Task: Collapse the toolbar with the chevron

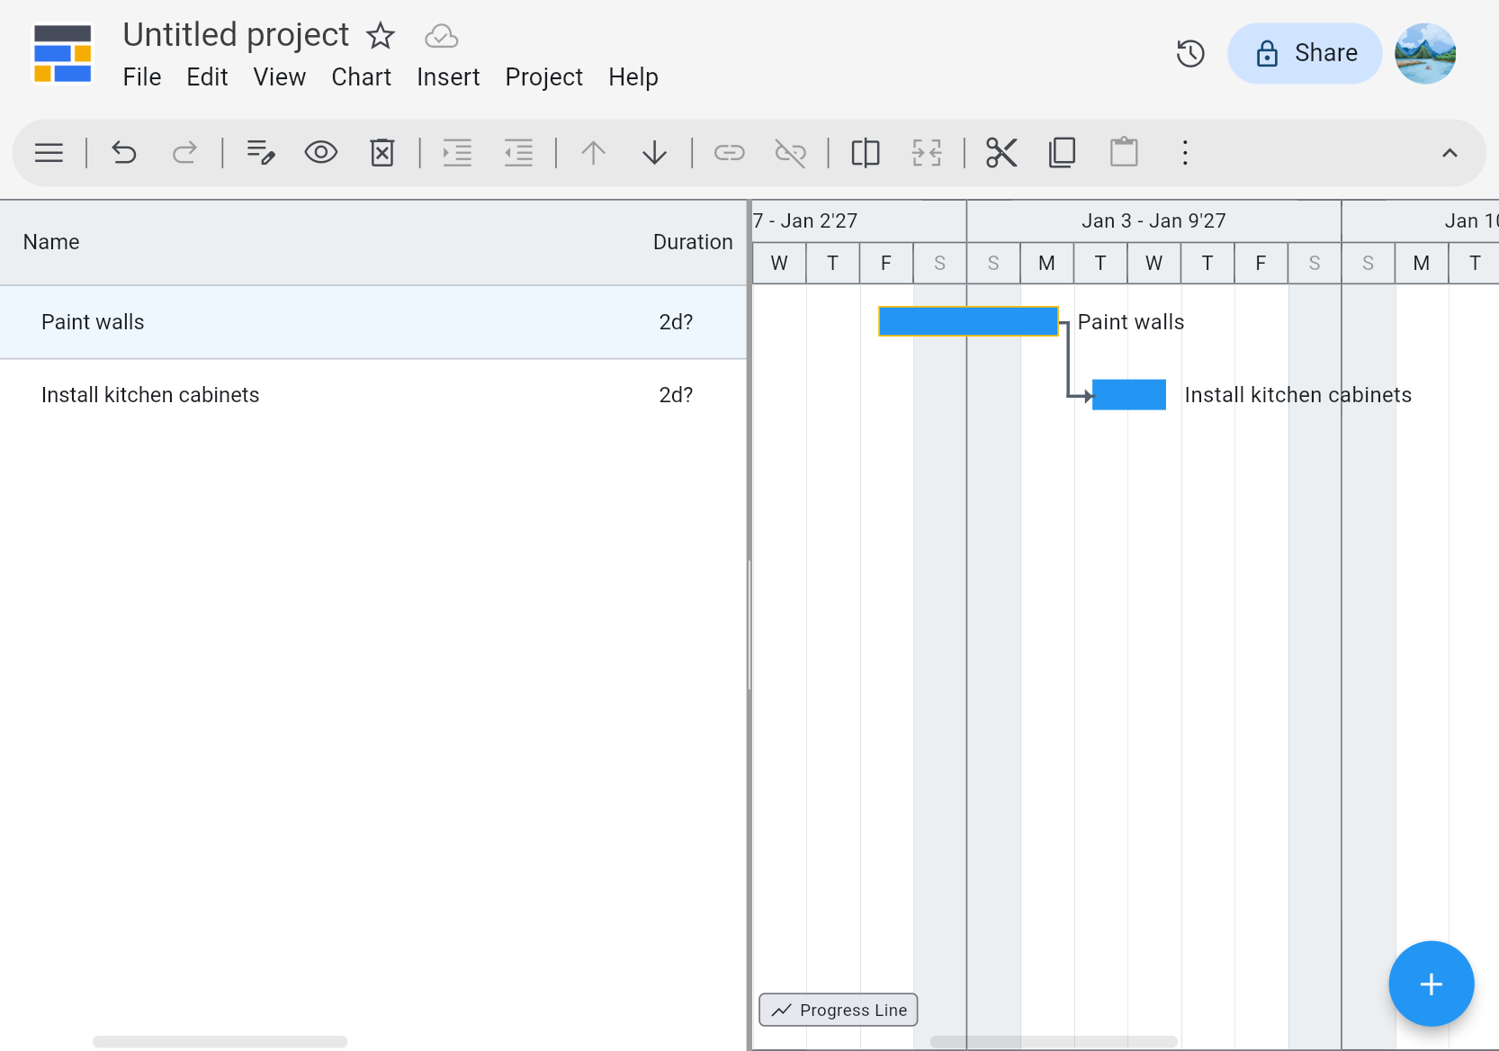Action: click(1450, 152)
